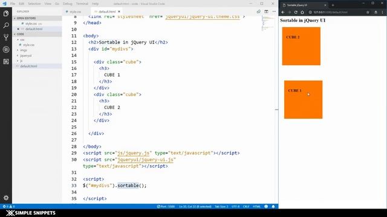Change the CRLF end of line sequence
Viewport: 387px width, 217px height.
[246, 206]
